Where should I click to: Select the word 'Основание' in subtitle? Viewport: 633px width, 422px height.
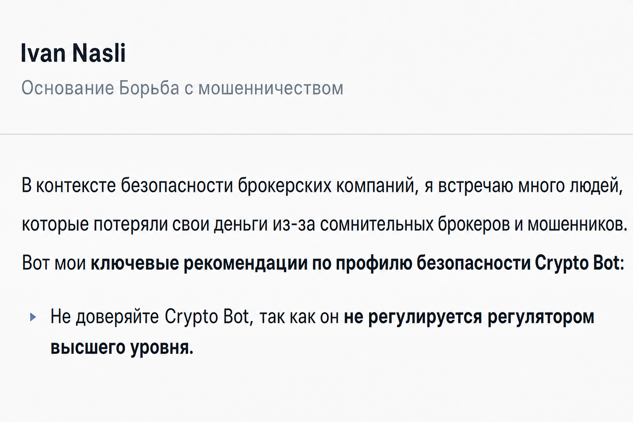[x=68, y=88]
